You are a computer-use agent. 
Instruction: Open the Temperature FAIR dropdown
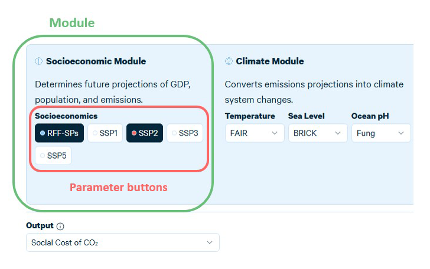pos(255,133)
